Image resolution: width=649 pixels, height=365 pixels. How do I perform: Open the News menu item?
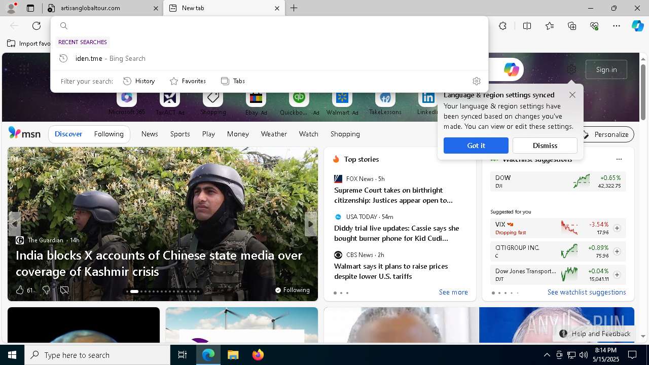(x=150, y=134)
